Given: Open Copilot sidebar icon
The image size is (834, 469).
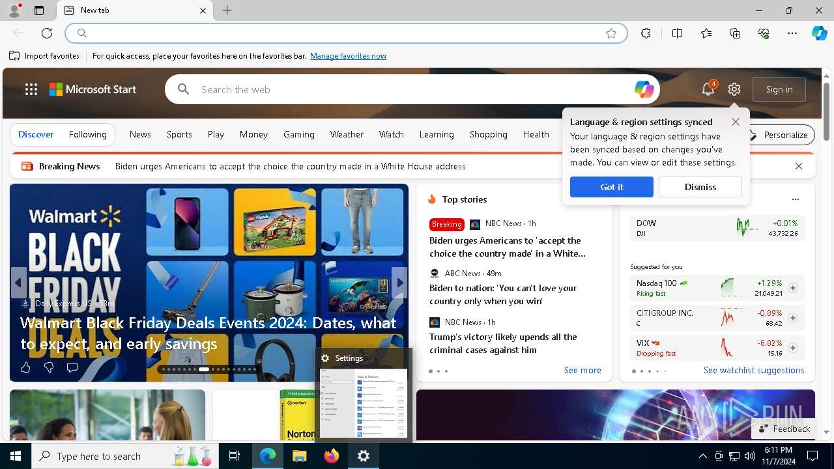Looking at the screenshot, I should (819, 33).
